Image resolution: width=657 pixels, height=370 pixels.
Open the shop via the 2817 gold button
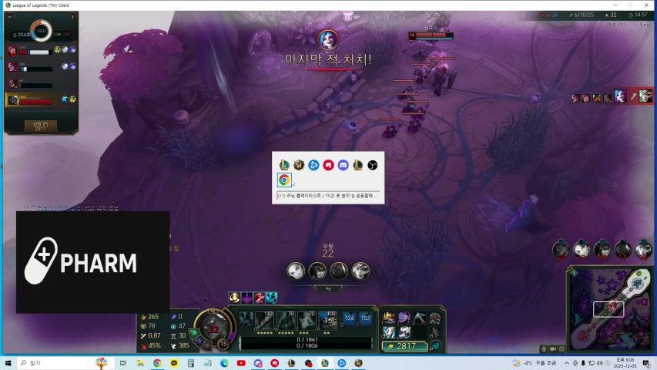click(404, 346)
